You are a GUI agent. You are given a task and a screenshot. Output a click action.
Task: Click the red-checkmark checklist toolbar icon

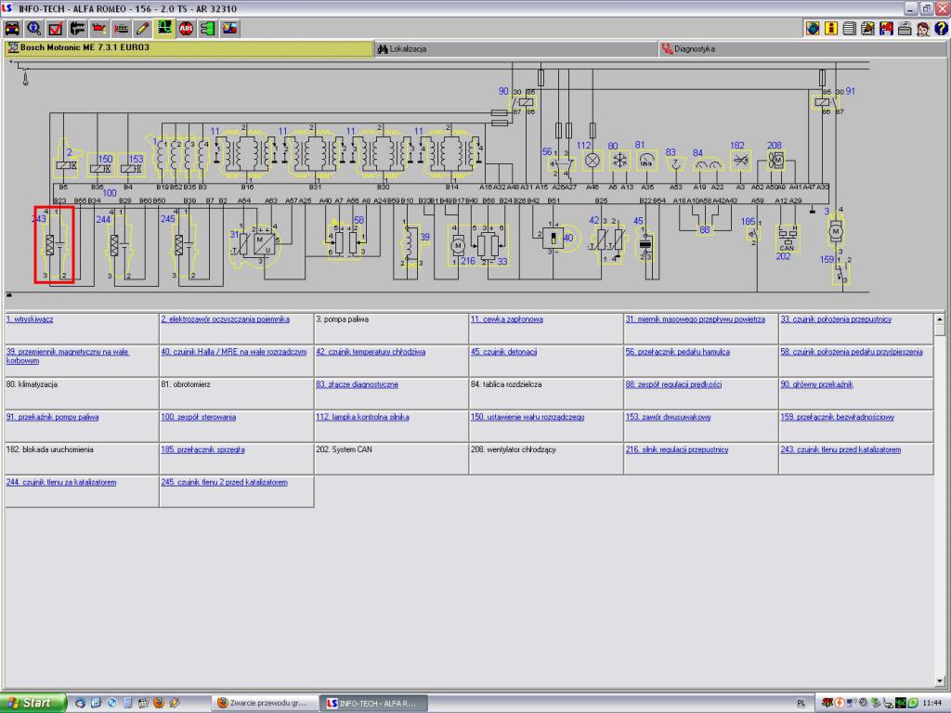click(x=56, y=28)
